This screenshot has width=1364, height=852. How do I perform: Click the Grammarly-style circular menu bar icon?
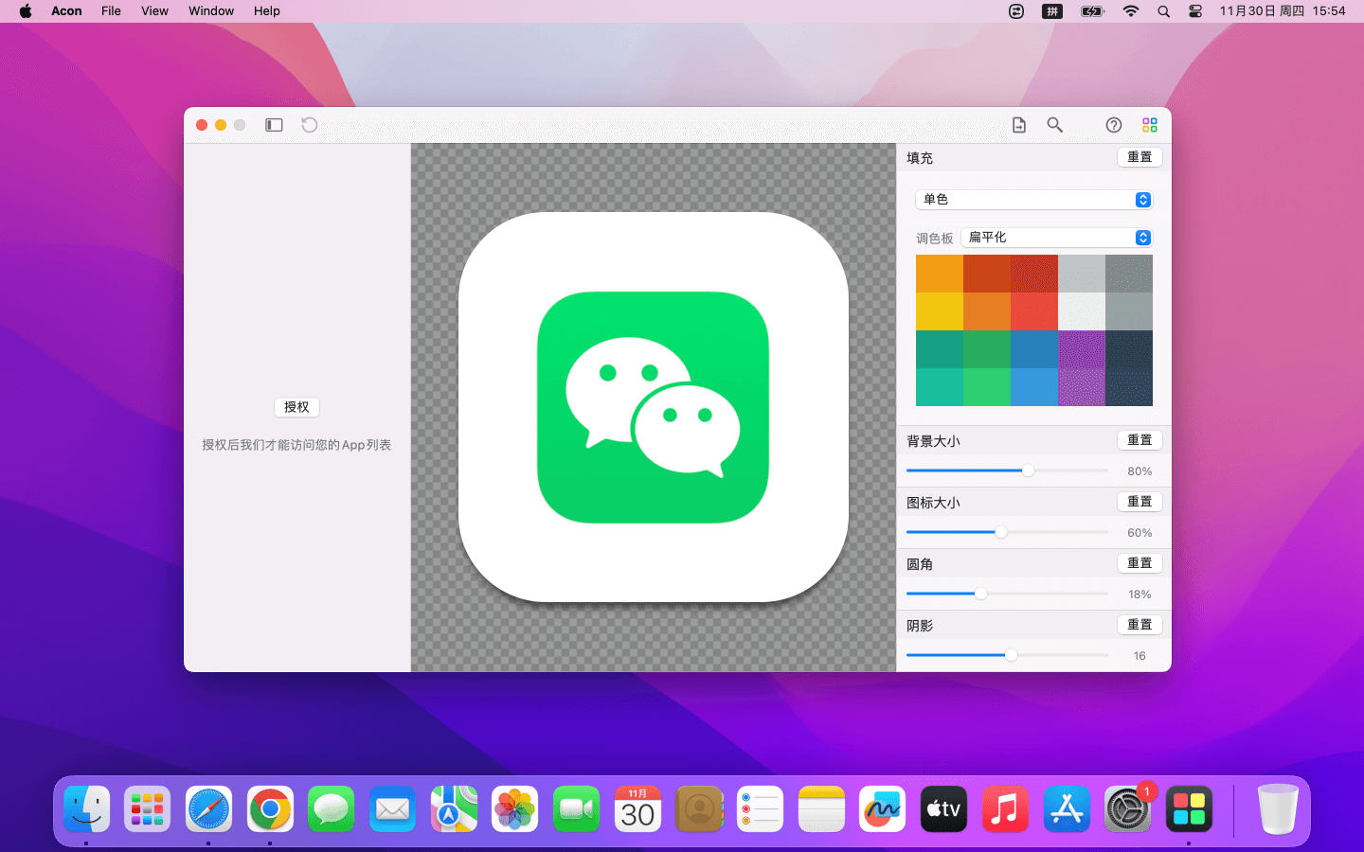[1016, 11]
